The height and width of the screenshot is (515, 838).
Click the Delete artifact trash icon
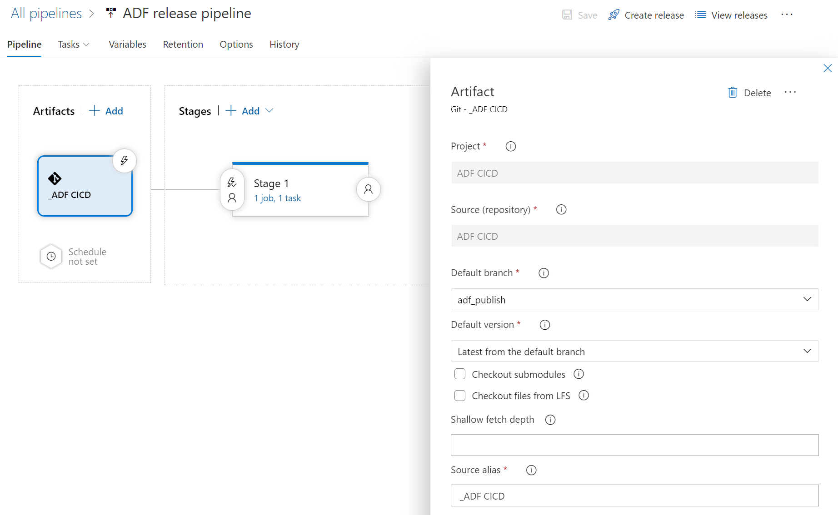pos(732,93)
